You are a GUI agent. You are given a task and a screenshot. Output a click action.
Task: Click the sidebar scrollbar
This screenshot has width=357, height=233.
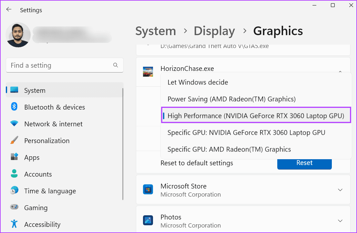pos(123,144)
